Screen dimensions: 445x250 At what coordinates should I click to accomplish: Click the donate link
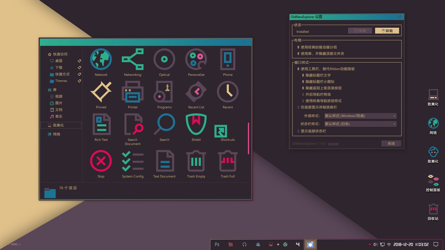coord(333,144)
